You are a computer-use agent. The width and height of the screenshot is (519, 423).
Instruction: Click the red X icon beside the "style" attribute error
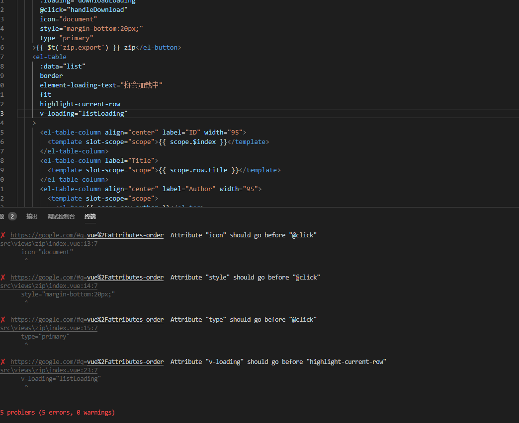point(2,277)
